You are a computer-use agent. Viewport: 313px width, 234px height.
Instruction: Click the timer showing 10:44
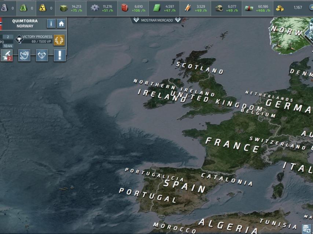click(8, 46)
